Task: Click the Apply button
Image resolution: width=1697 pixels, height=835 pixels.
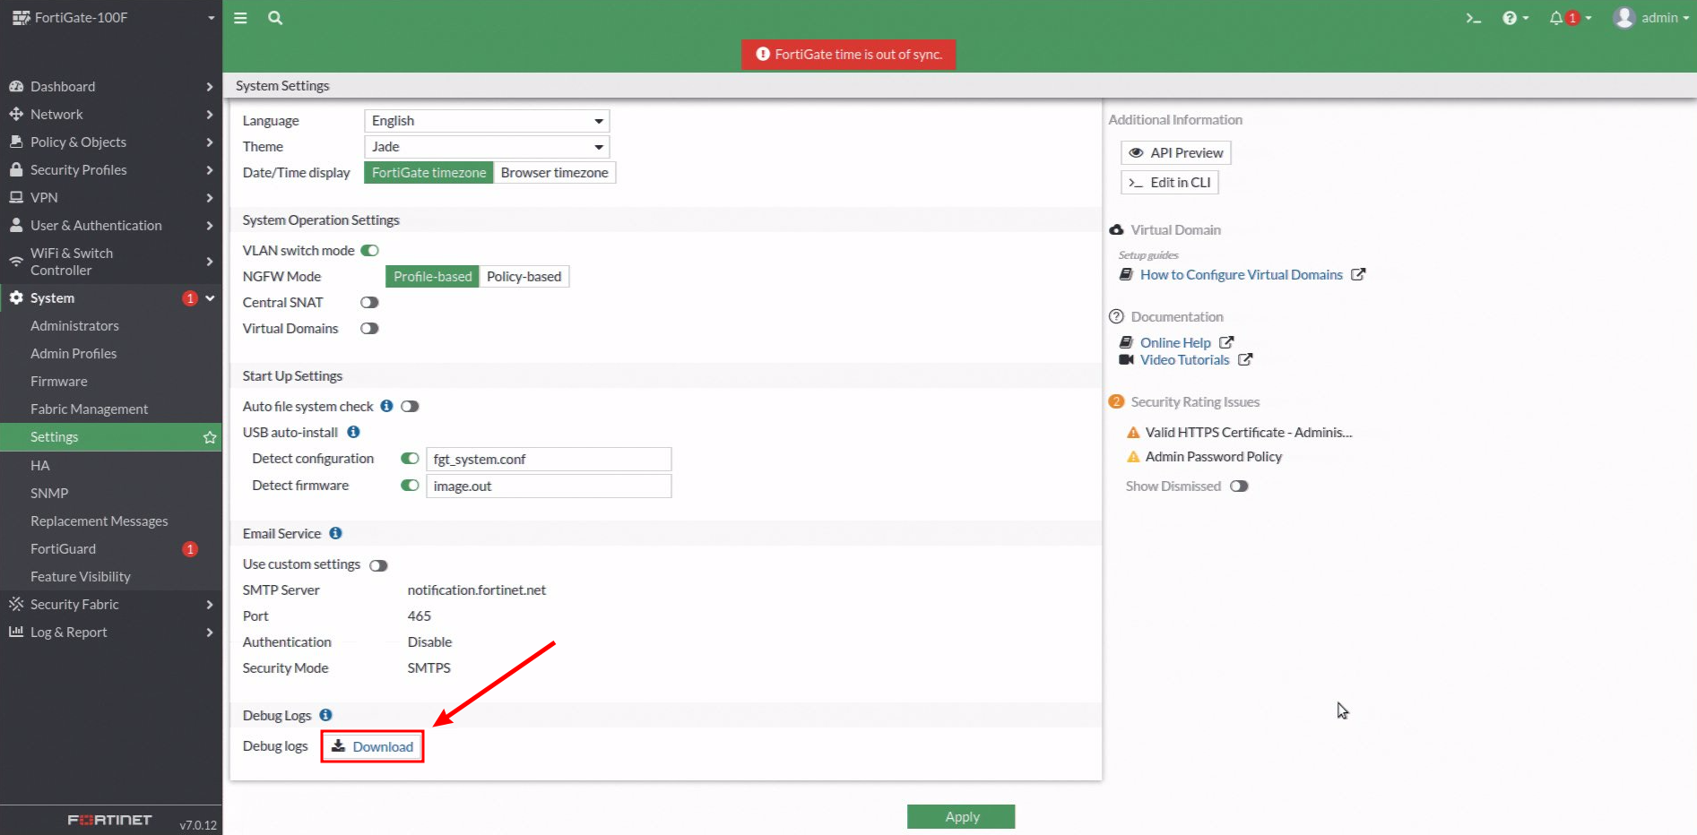Action: (961, 817)
